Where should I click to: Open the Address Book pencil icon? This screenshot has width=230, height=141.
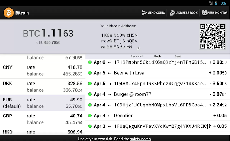(x=172, y=13)
